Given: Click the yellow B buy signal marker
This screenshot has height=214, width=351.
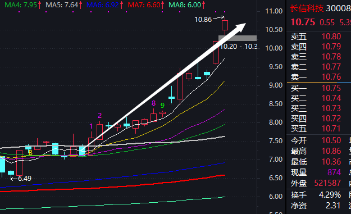Looking at the screenshot, I should [30, 153].
